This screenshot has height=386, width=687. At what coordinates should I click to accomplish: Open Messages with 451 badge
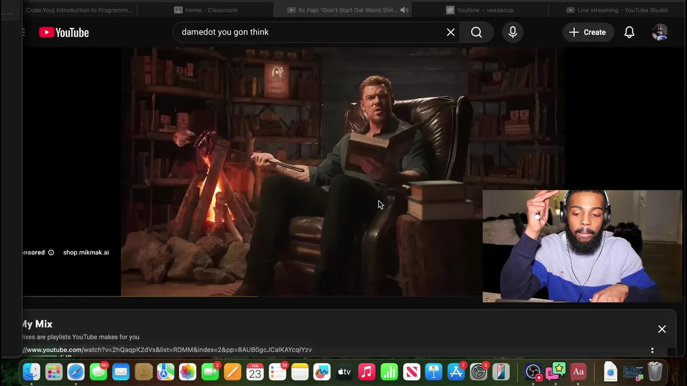[98, 372]
